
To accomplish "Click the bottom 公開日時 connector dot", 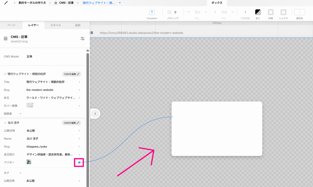I will pos(79,181).
